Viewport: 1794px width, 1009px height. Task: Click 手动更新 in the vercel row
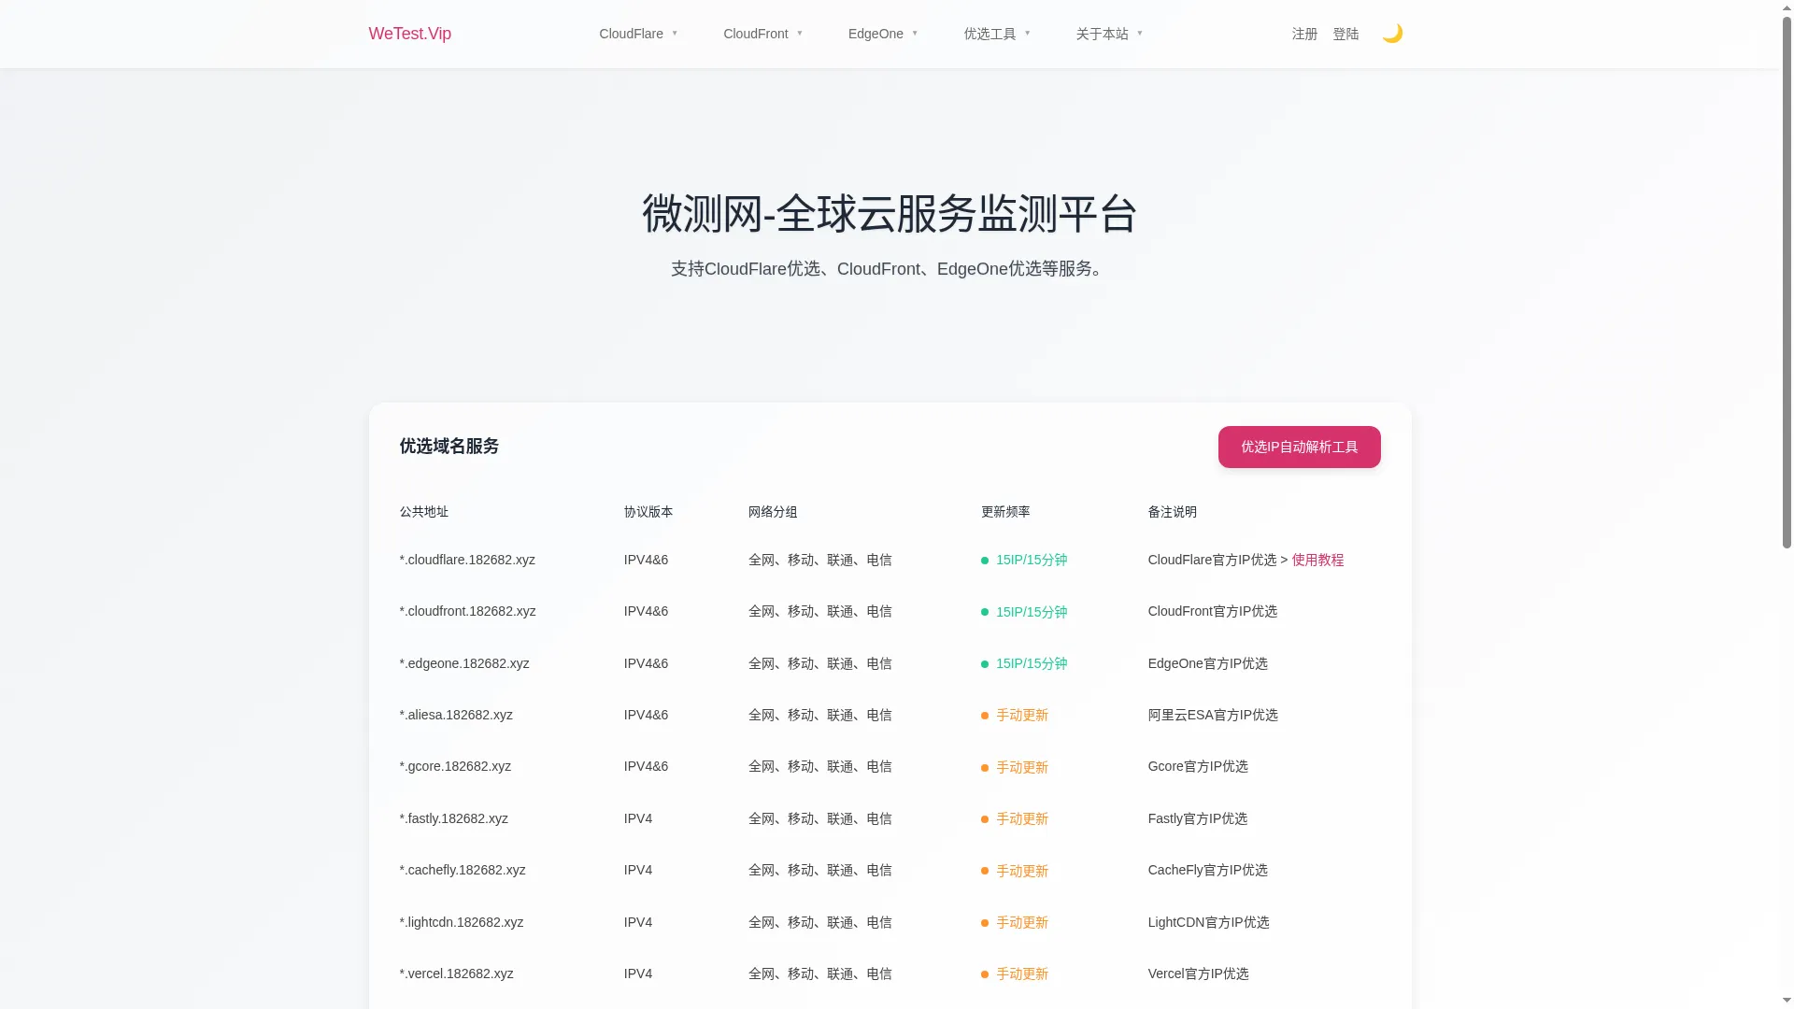point(1022,973)
